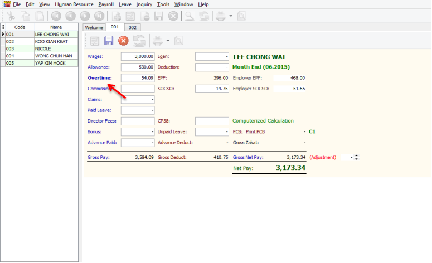432x263 pixels.
Task: Go to first record using main toolbar
Action: tap(56, 16)
